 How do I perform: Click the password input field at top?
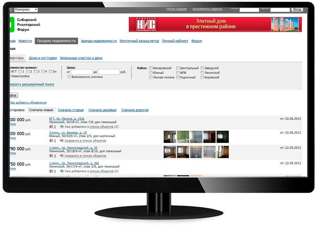point(280,10)
